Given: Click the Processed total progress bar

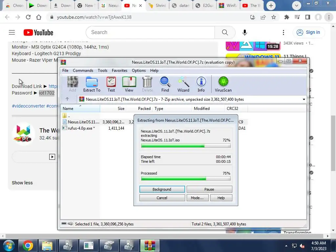Looking at the screenshot, I should click(x=186, y=178).
